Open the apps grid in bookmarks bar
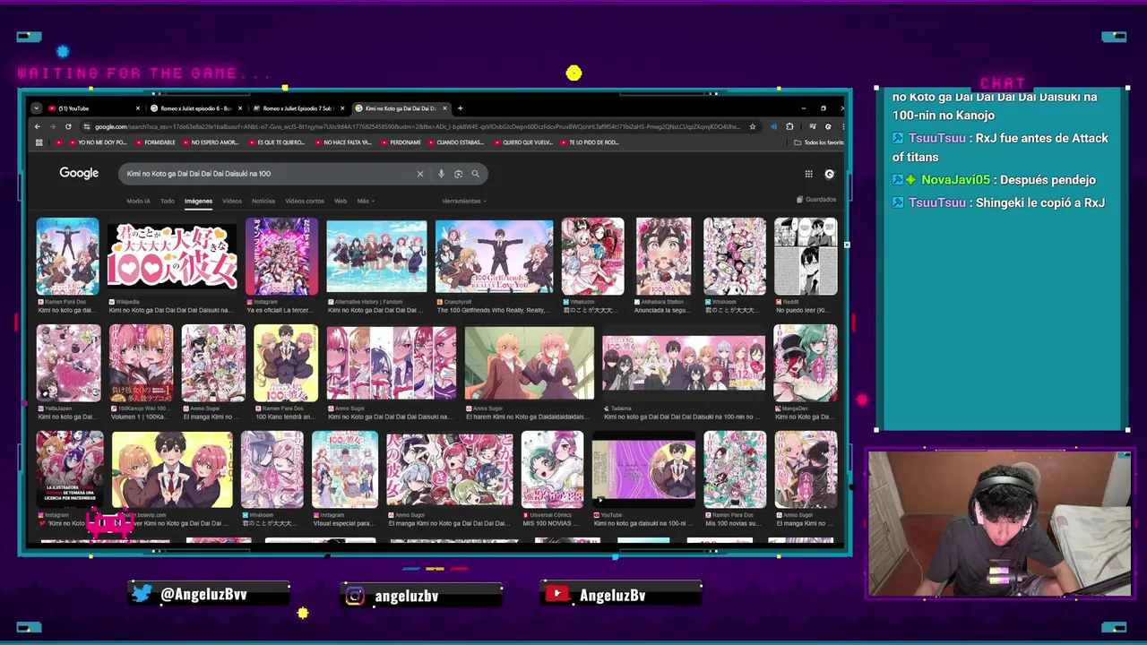The width and height of the screenshot is (1147, 645). click(x=39, y=142)
